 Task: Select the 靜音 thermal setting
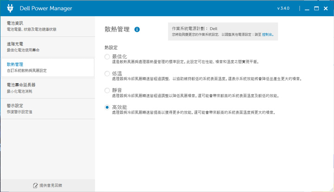[107, 90]
